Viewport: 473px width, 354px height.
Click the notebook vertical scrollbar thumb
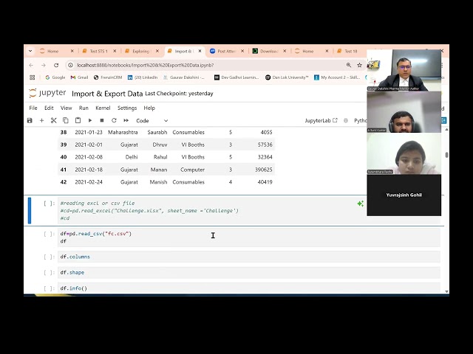(446, 155)
